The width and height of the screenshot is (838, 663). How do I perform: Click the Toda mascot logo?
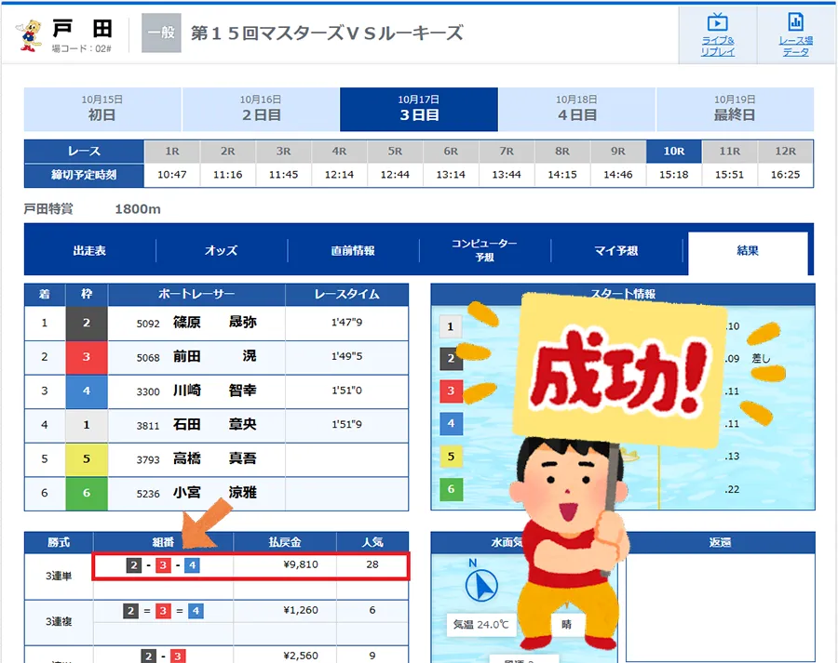(x=30, y=35)
